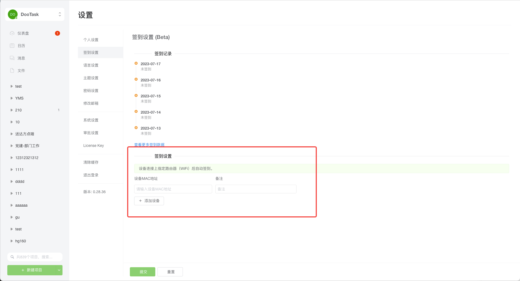Open the 语言设置 settings menu
520x281 pixels.
91,65
